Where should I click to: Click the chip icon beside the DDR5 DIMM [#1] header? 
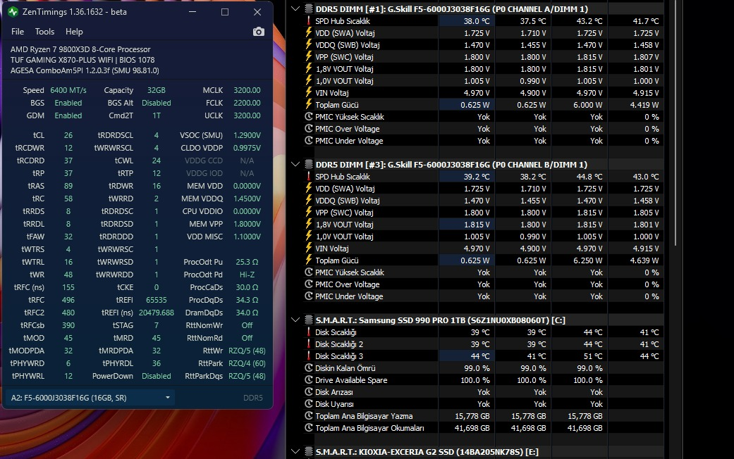click(x=309, y=8)
